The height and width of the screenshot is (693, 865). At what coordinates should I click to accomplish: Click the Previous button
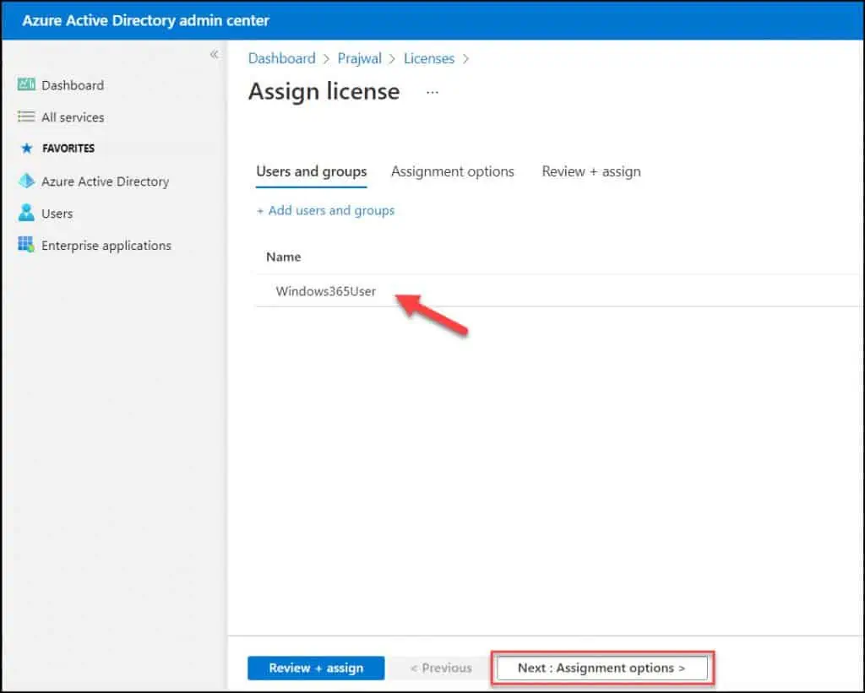click(x=441, y=668)
